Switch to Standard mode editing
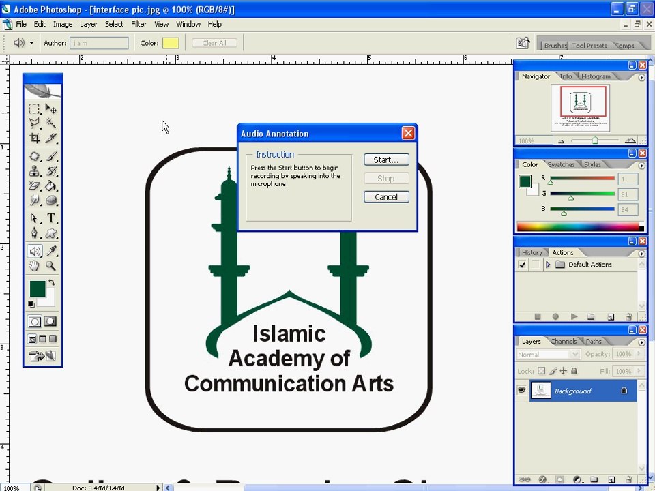This screenshot has height=491, width=655. (35, 321)
